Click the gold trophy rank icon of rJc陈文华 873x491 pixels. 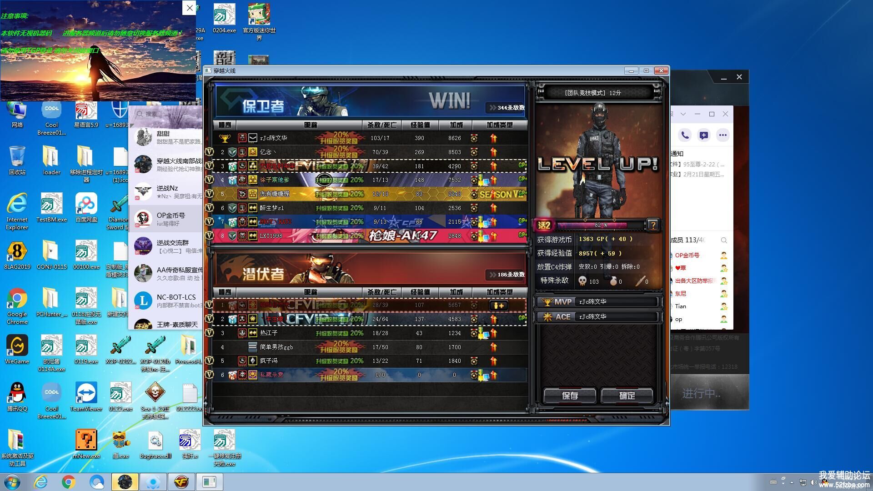pos(225,138)
